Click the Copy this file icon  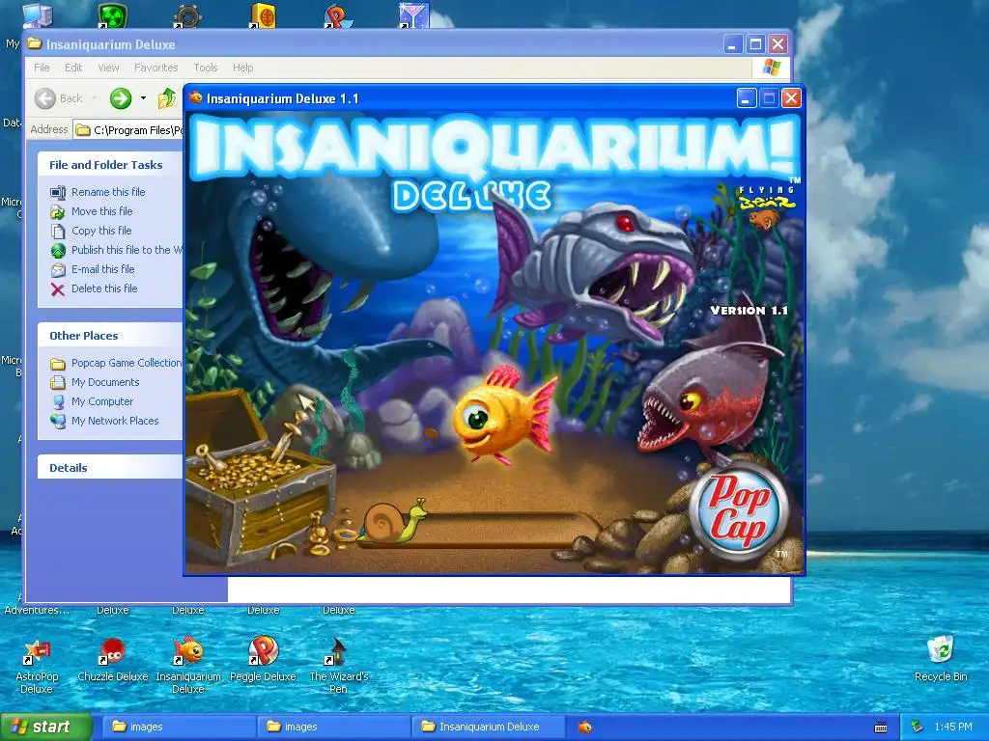click(58, 232)
